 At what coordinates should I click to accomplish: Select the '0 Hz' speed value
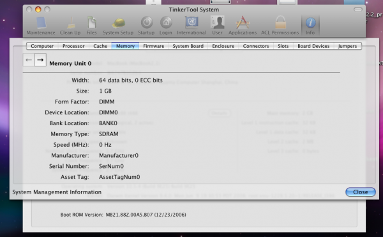[x=105, y=144]
